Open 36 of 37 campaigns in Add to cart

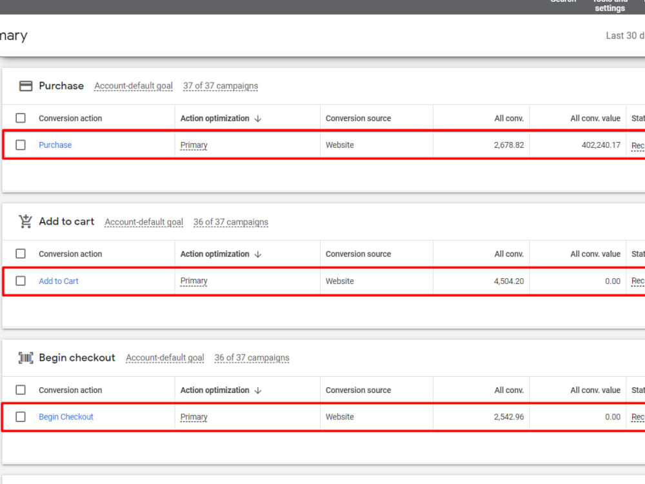231,222
